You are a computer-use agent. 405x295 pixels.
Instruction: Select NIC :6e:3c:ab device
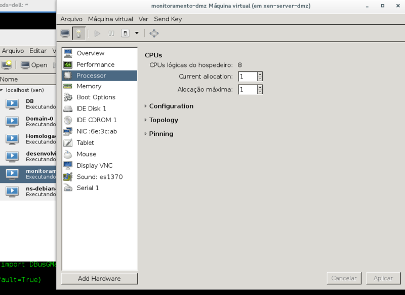coord(100,131)
